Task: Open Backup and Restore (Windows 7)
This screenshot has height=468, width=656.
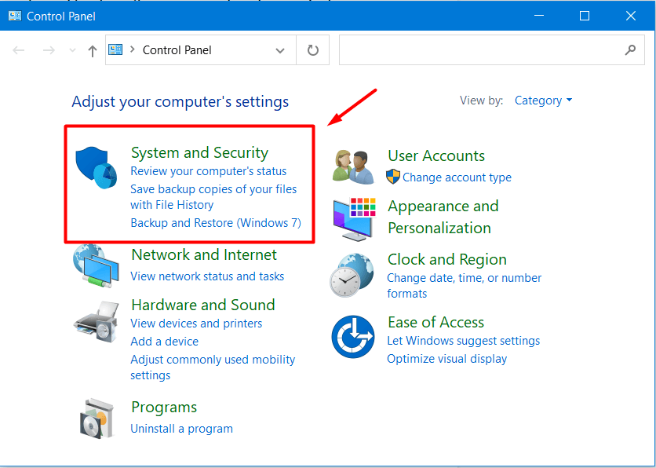Action: 216,223
